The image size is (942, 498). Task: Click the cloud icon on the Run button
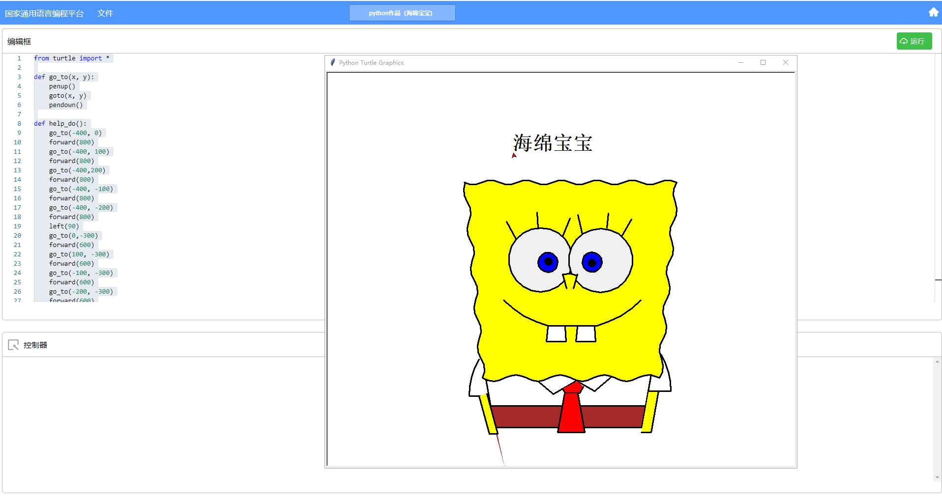pos(904,41)
